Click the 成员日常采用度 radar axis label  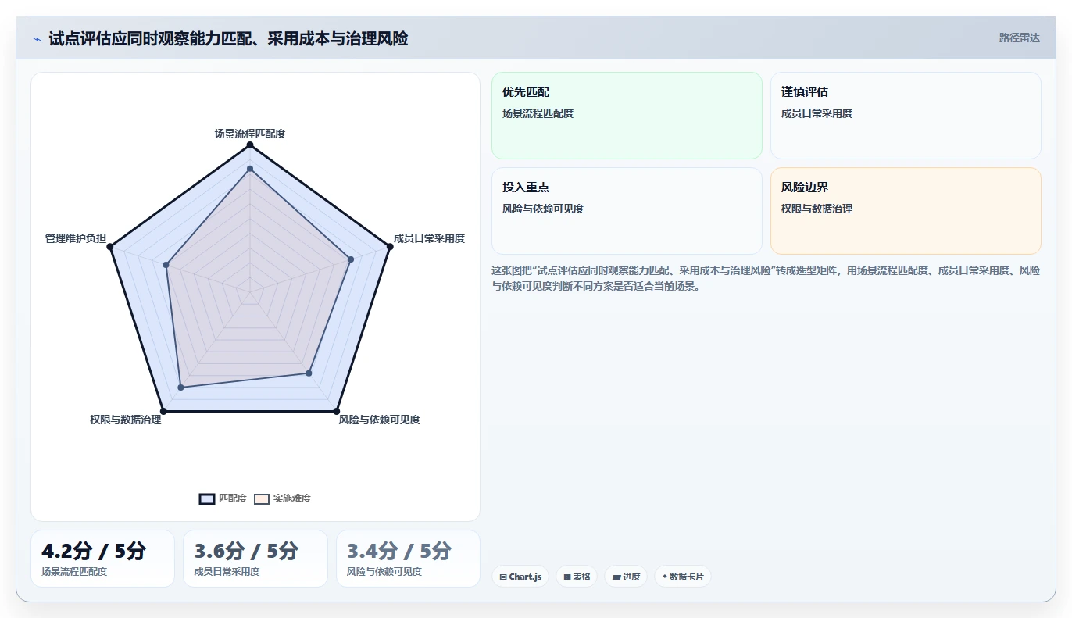[x=429, y=238]
